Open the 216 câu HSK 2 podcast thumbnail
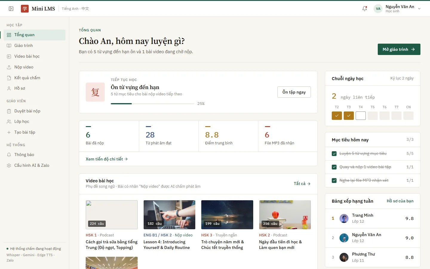This screenshot has width=430, height=269. (x=285, y=215)
